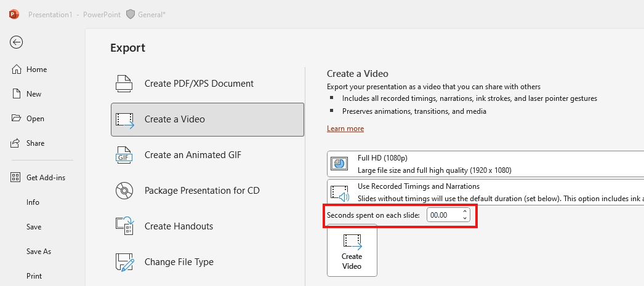Expand the Full HD (1080p) quality dropdown
Image resolution: width=644 pixels, height=286 pixels.
[486, 164]
